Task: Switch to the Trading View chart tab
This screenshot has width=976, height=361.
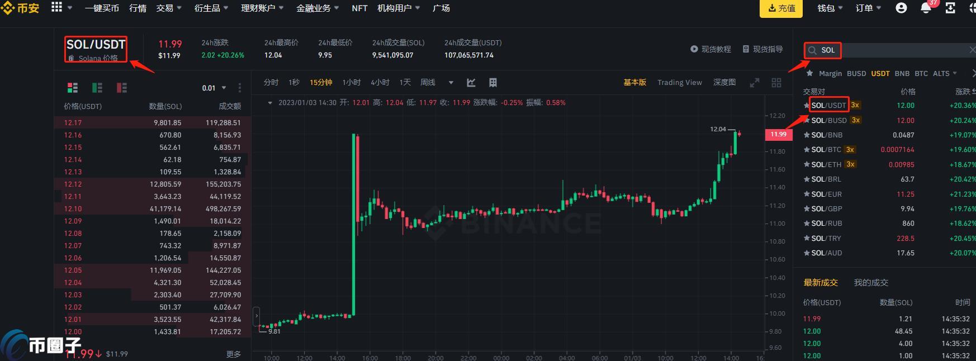Action: (x=679, y=83)
